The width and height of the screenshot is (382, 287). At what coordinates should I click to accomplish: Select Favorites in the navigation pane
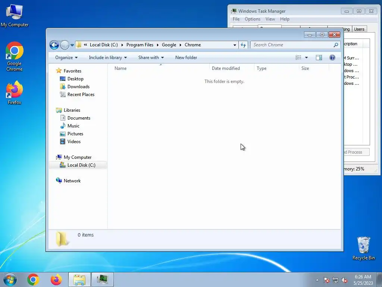click(x=72, y=71)
